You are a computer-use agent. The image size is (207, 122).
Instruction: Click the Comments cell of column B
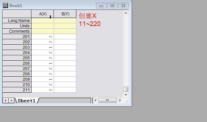click(65, 31)
